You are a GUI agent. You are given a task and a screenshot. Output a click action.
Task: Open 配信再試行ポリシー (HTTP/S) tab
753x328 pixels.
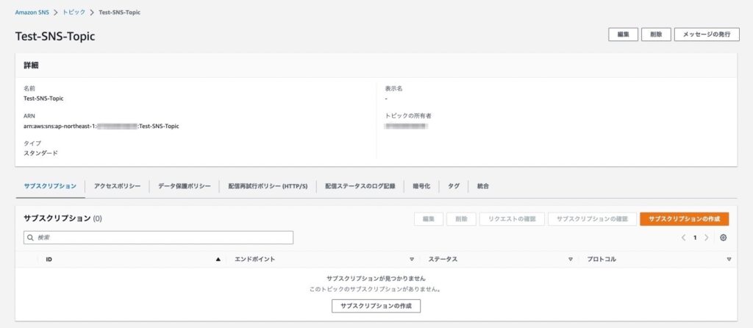click(x=268, y=186)
